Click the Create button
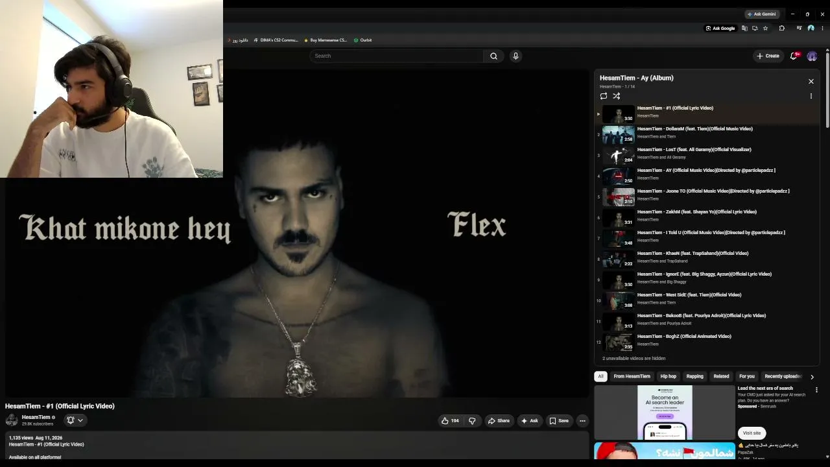 tap(768, 56)
